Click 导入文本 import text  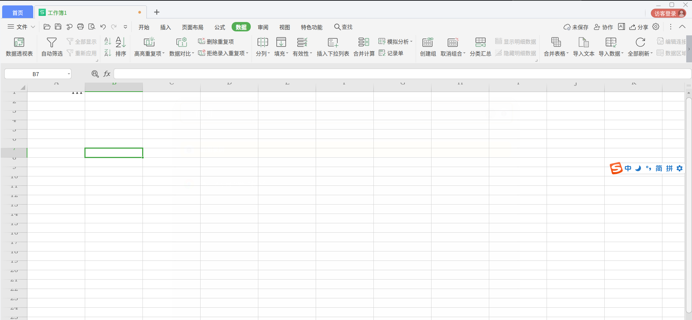tap(583, 47)
